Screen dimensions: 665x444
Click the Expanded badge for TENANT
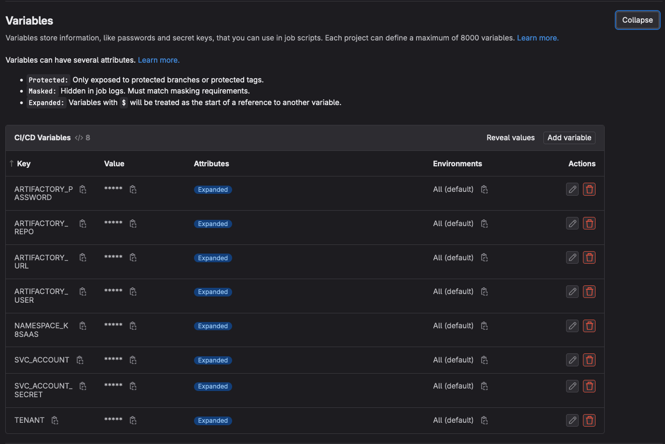tap(213, 421)
